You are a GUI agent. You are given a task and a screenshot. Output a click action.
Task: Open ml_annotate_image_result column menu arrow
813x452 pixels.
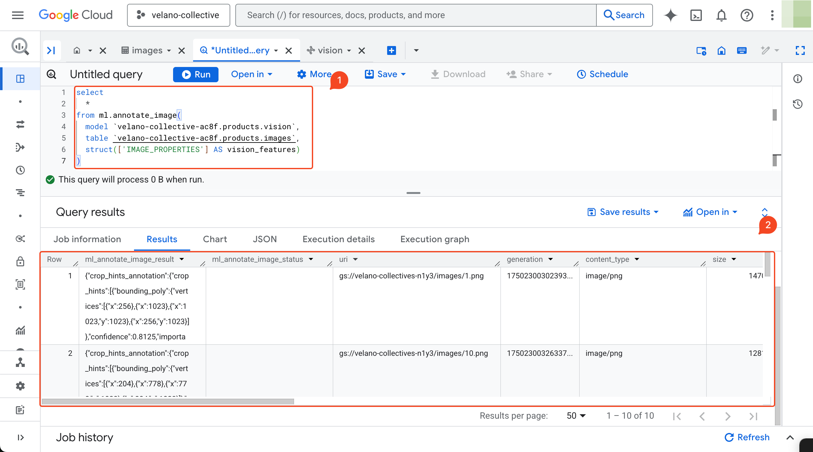(x=182, y=259)
